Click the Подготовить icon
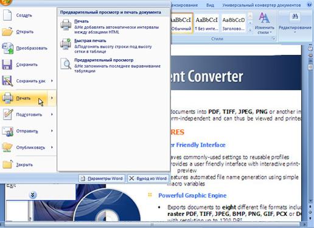 point(8,115)
